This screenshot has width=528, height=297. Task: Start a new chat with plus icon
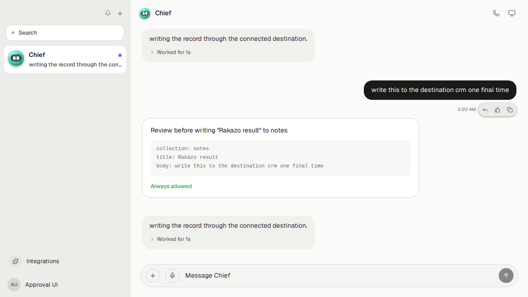(x=120, y=13)
